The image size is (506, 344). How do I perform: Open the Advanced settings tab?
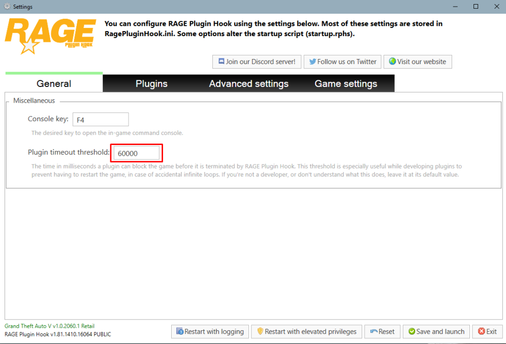coord(249,83)
